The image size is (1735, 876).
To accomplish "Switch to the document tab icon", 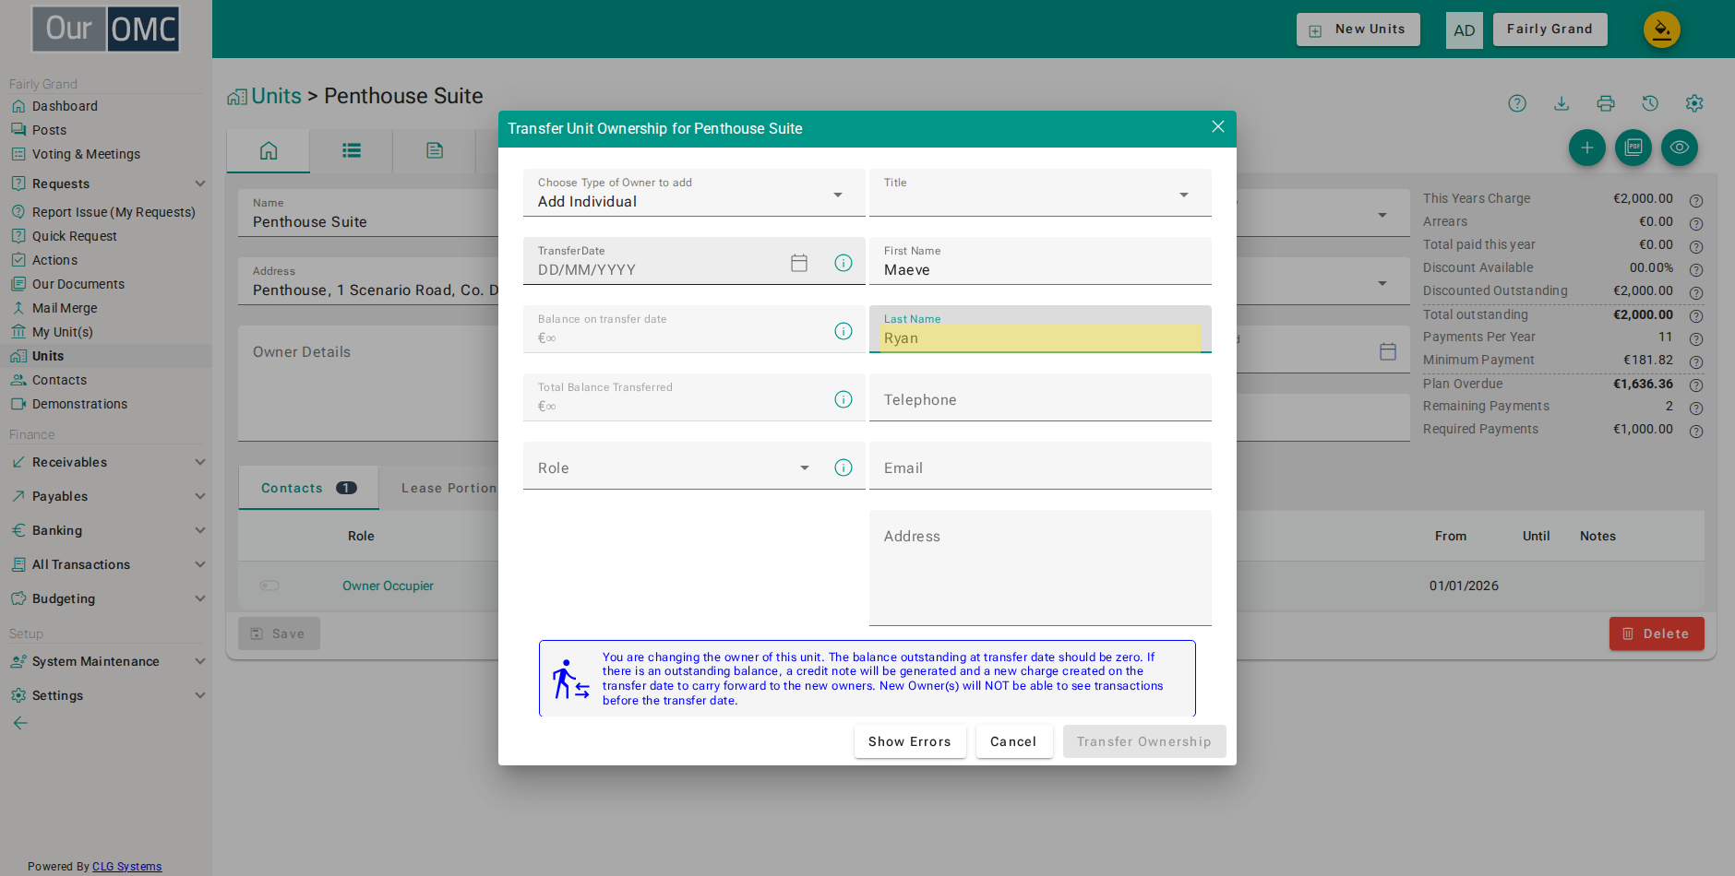I will [x=435, y=150].
